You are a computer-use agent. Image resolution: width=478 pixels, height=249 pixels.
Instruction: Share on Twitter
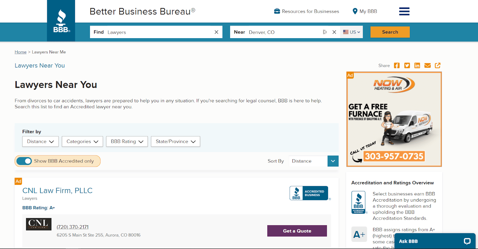(407, 66)
